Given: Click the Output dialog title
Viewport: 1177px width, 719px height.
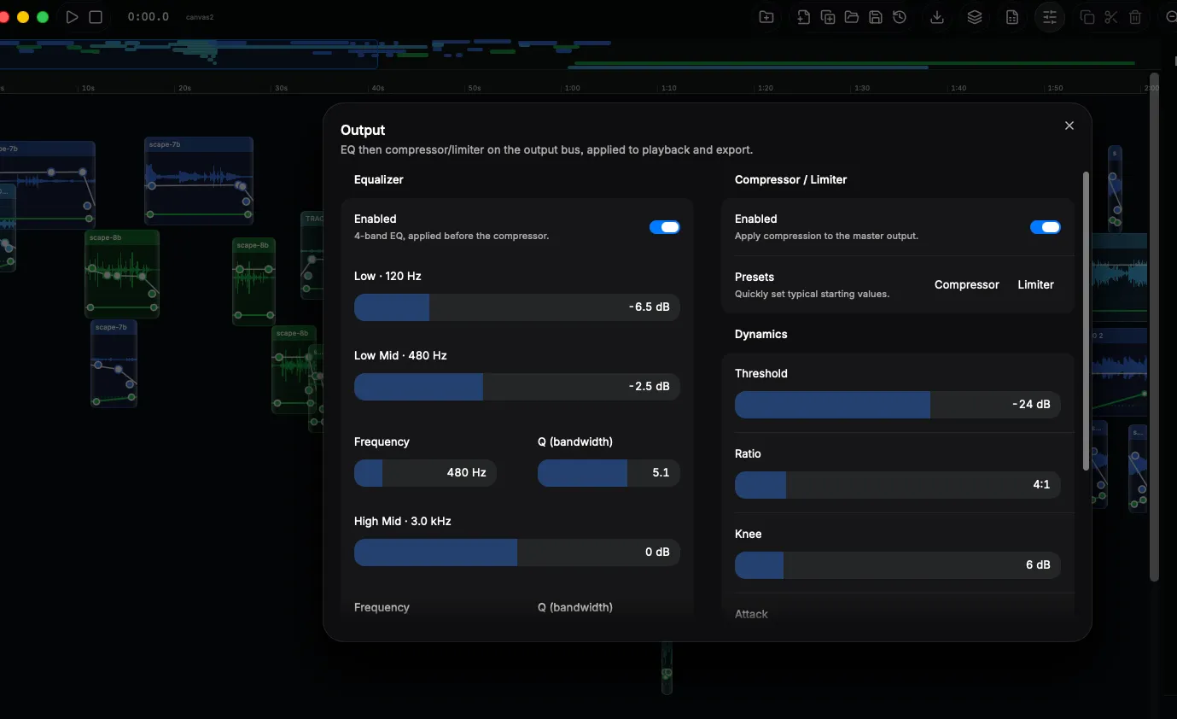Looking at the screenshot, I should [x=363, y=130].
